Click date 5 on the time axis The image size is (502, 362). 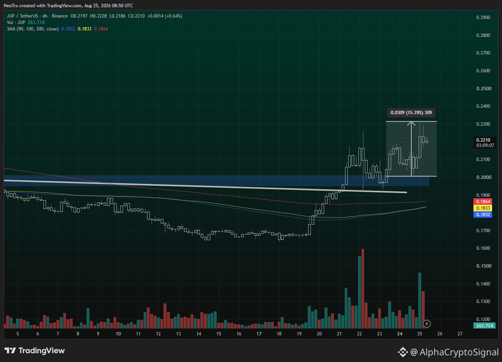click(x=18, y=334)
